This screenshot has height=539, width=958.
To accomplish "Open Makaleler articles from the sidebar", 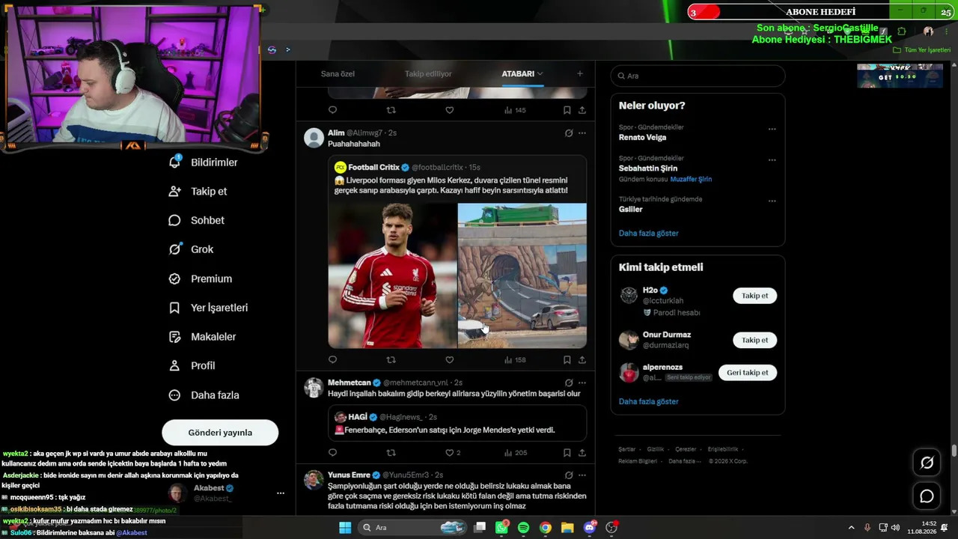I will pyautogui.click(x=202, y=337).
